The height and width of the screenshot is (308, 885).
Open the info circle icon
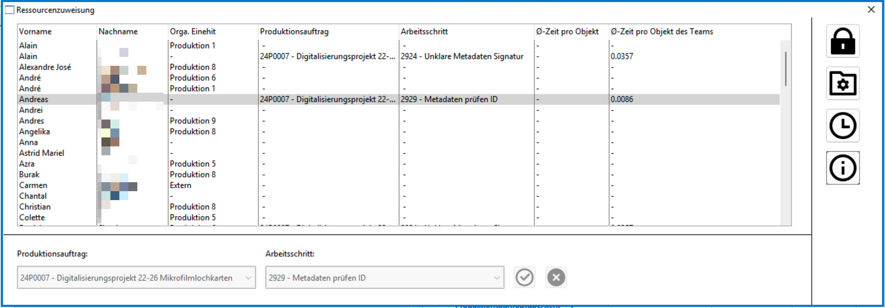click(842, 168)
